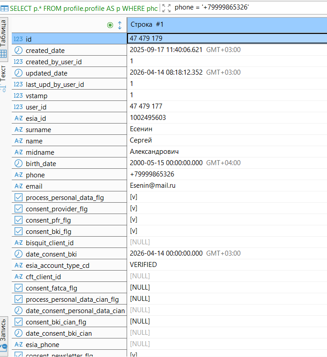Viewport: 327px width, 357px height.
Task: Select the date_consent_bki value 2026-04-14 00:00:00.000
Action: tap(166, 253)
